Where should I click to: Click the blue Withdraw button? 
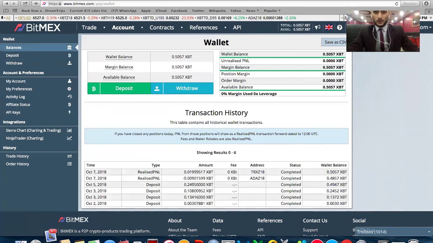coord(182,88)
